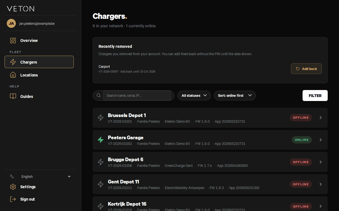Click the jan.peeters@example.be account email
339x211 pixels.
pyautogui.click(x=37, y=23)
